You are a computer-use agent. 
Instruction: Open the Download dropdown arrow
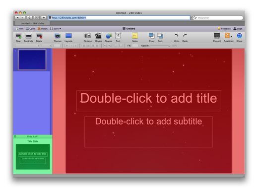pos(231,37)
